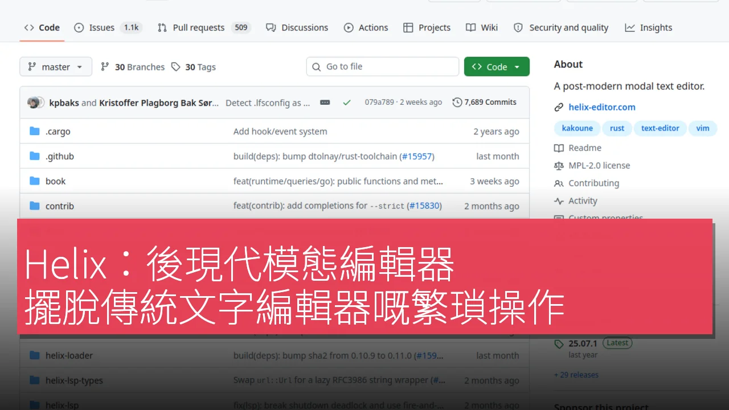Open the Projects tab
The height and width of the screenshot is (410, 729).
click(427, 27)
